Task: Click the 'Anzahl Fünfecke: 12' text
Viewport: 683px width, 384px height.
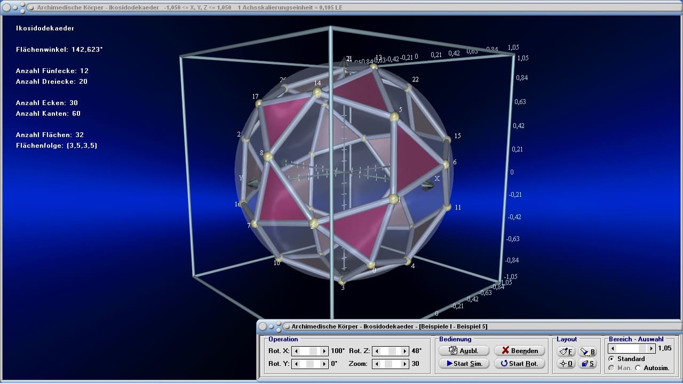Action: pos(52,70)
